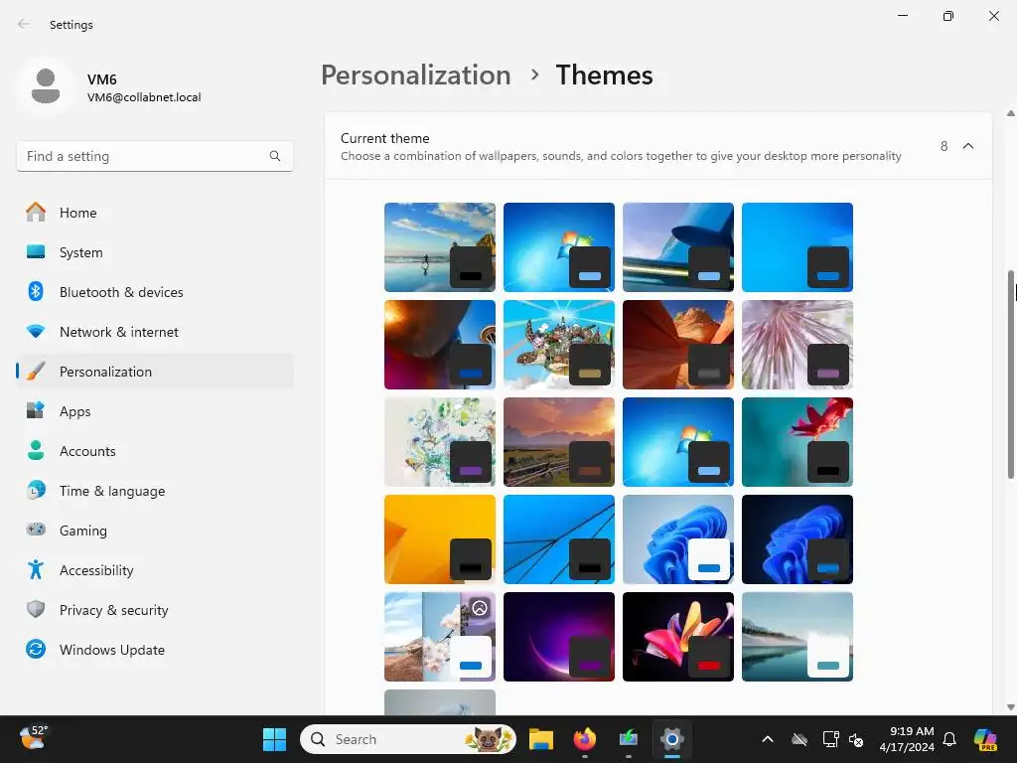
Task: Open the weather widget showing 52°
Action: coord(33,738)
